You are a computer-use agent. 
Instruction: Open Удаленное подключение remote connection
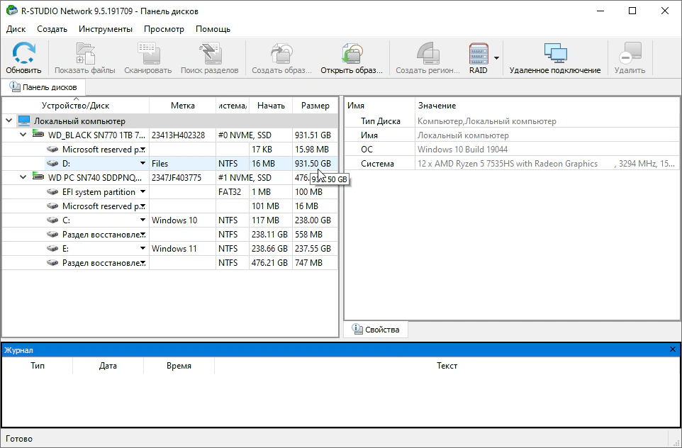554,55
